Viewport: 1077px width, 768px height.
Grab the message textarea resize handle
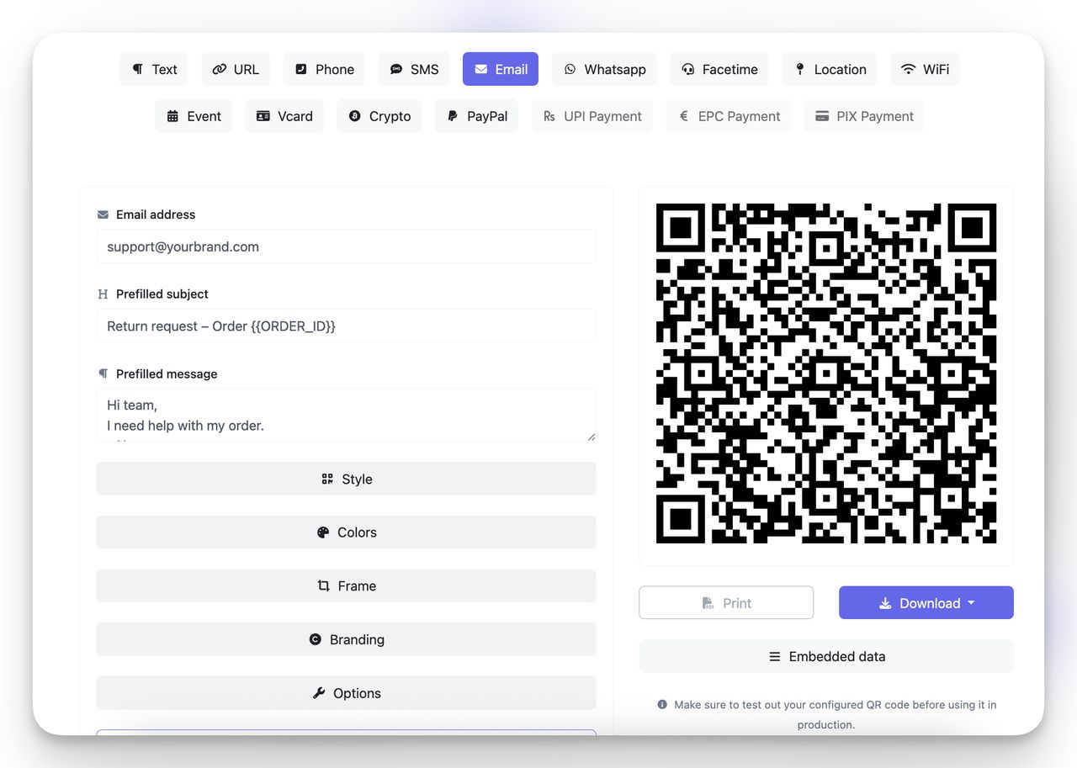click(x=592, y=437)
